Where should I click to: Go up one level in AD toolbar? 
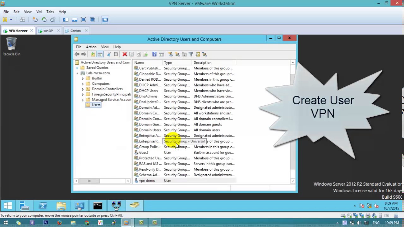[x=93, y=54]
